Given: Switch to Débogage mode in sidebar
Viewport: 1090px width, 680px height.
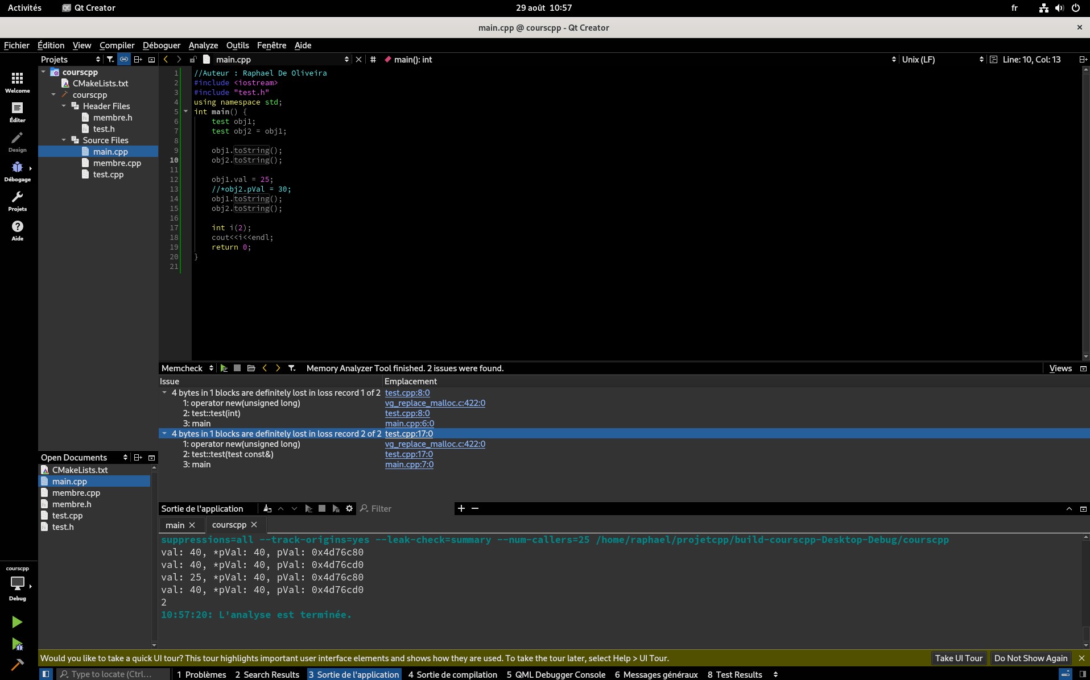Looking at the screenshot, I should pos(18,171).
